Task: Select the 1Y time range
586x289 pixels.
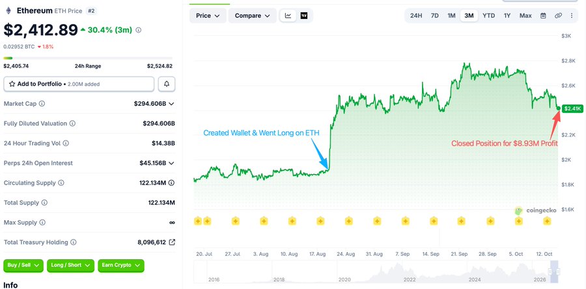Action: [x=507, y=16]
